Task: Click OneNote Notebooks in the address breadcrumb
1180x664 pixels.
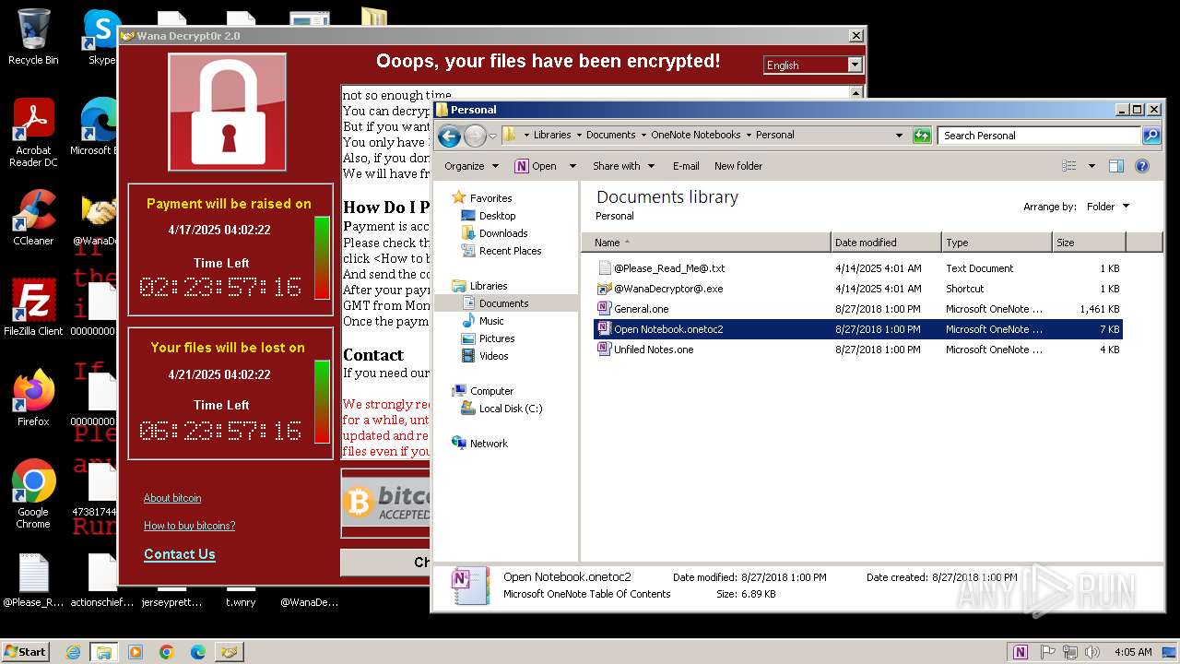Action: (x=696, y=135)
